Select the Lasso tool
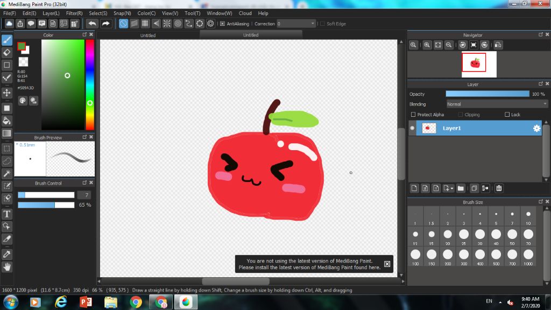551x310 pixels. point(6,161)
